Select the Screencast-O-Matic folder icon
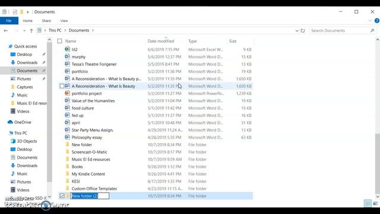 (67, 152)
